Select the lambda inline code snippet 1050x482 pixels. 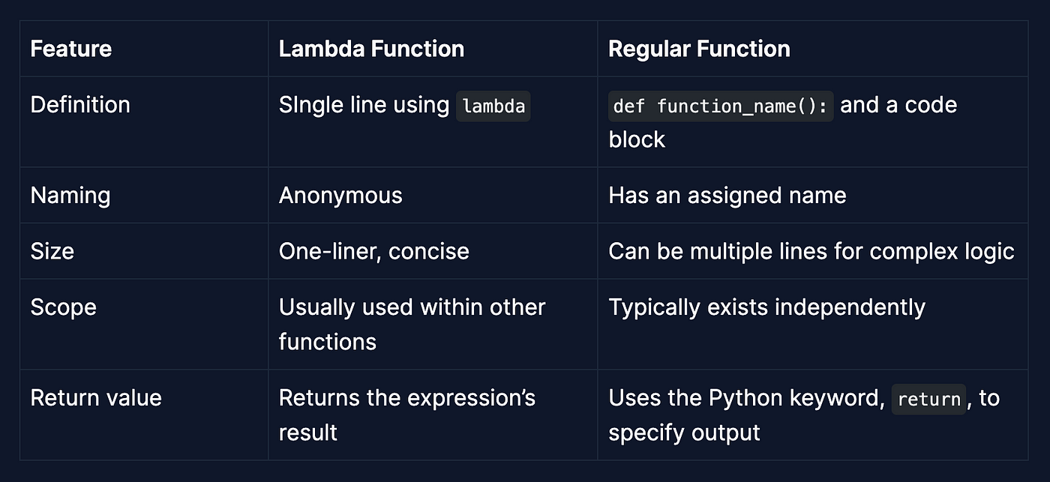click(x=493, y=106)
